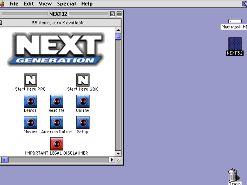Select the Start Here PPC icon

pos(30,80)
